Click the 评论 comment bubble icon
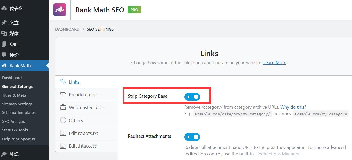The width and height of the screenshot is (352, 160). (4, 55)
